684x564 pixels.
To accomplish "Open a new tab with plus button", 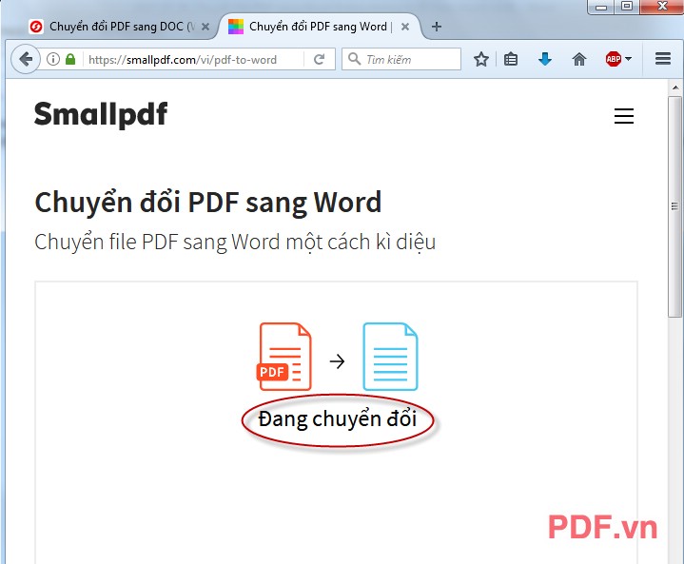I will coord(437,27).
